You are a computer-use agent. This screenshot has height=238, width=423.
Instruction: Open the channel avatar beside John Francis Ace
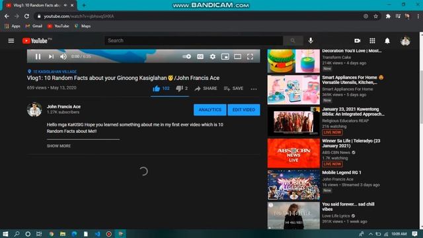[x=34, y=109]
